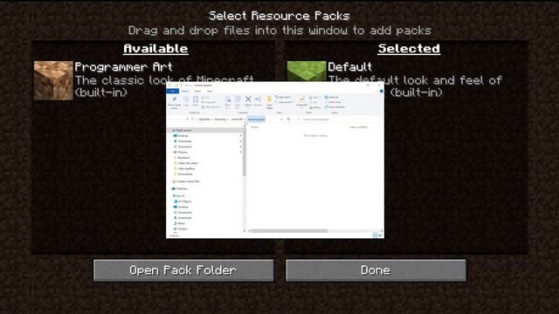
Task: Click the Name column header
Action: tap(255, 127)
